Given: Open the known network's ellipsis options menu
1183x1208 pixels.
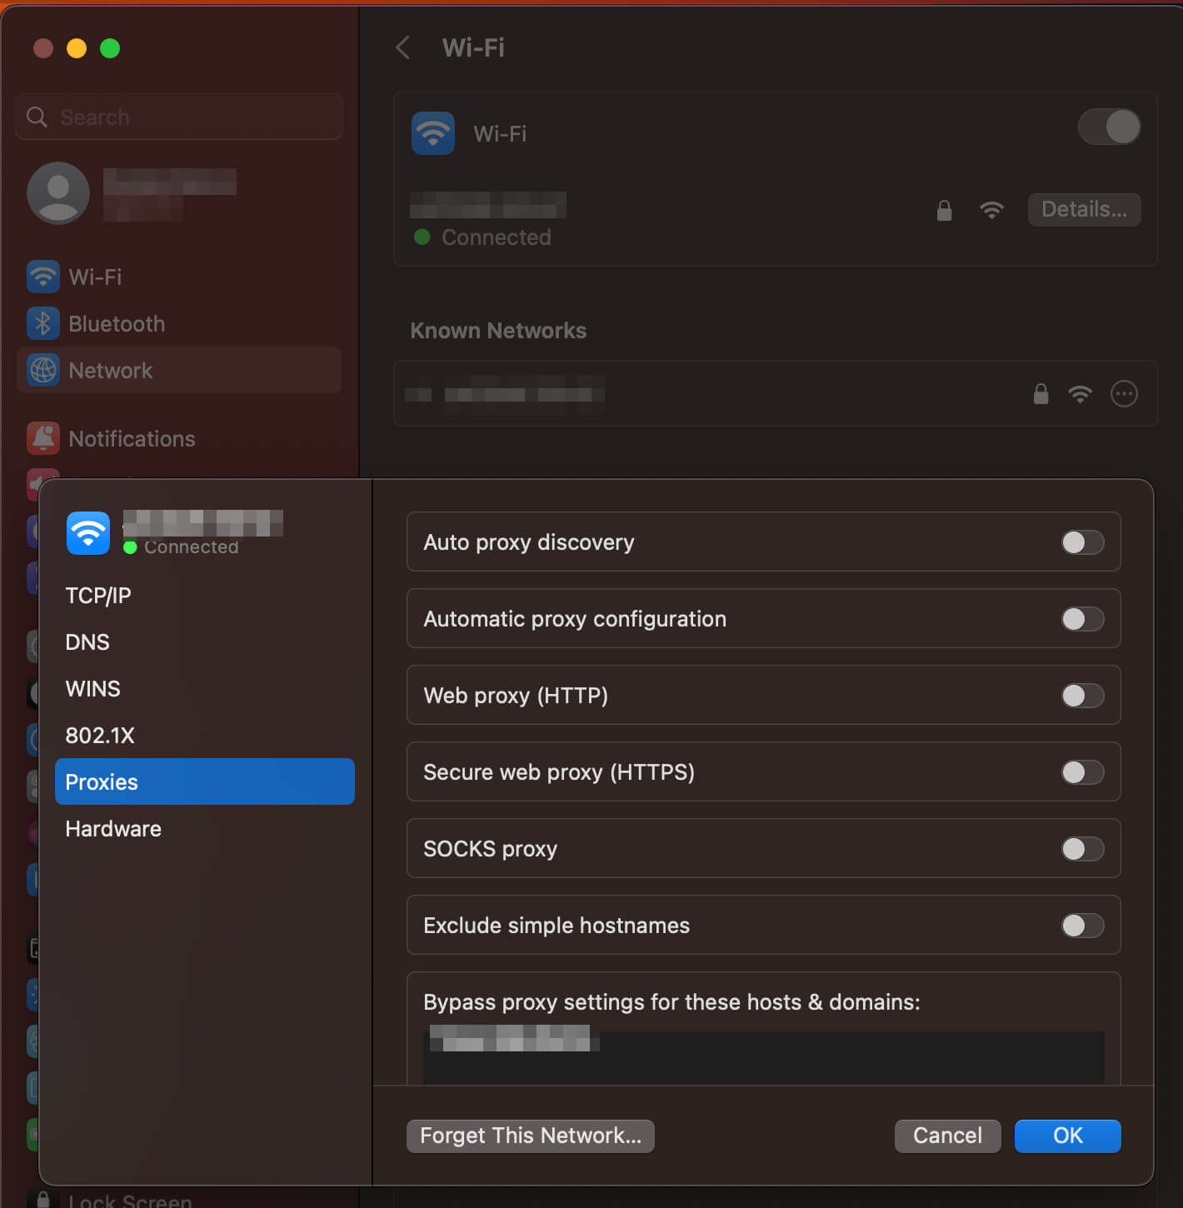Looking at the screenshot, I should [1124, 394].
